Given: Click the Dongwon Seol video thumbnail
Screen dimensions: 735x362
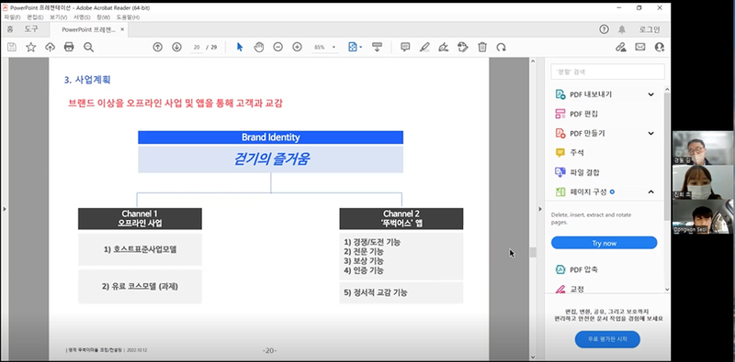Looking at the screenshot, I should point(703,216).
